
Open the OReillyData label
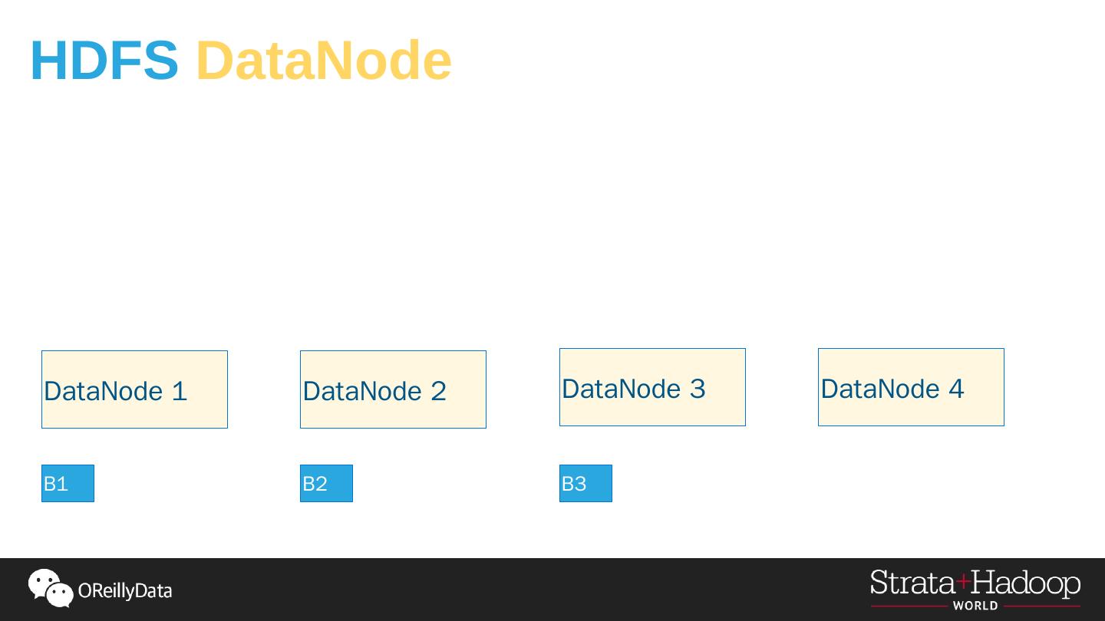(125, 591)
